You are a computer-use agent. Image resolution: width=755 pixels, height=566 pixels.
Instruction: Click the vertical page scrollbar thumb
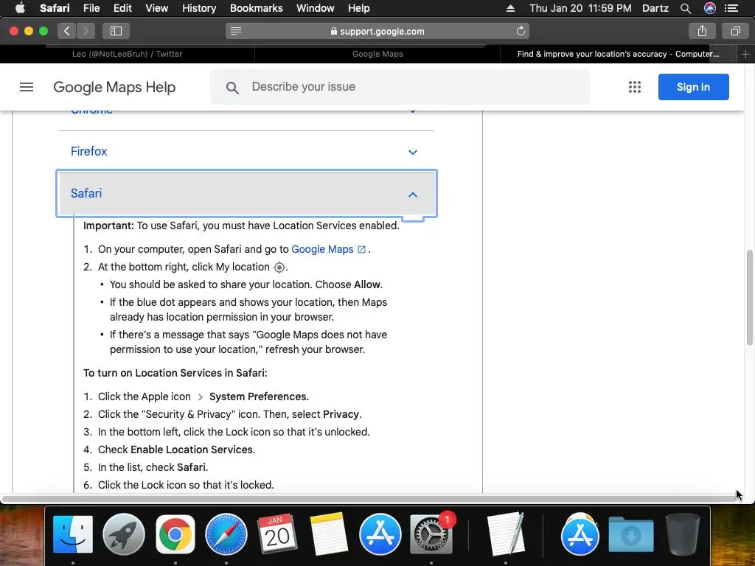tap(750, 298)
